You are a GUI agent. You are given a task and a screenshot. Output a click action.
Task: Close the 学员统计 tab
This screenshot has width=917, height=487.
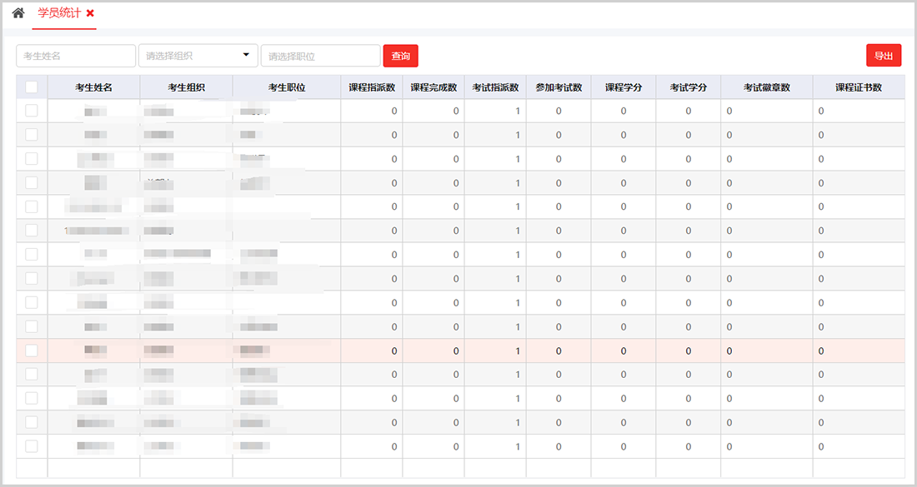tap(90, 13)
